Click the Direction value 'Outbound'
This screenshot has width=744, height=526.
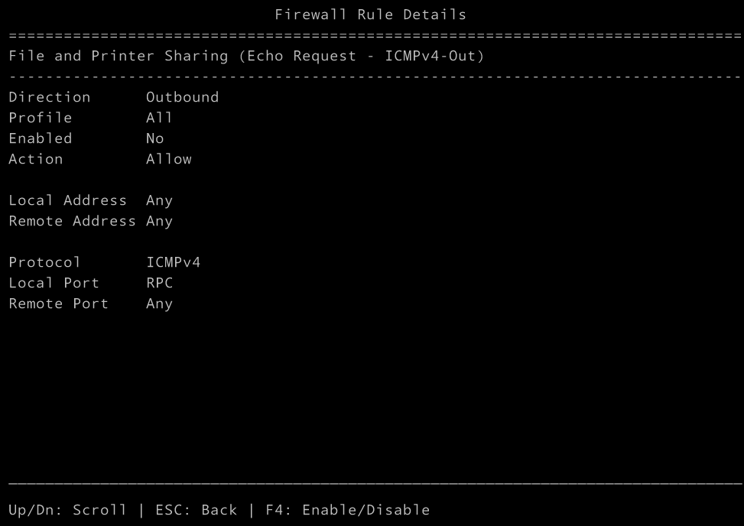point(182,97)
